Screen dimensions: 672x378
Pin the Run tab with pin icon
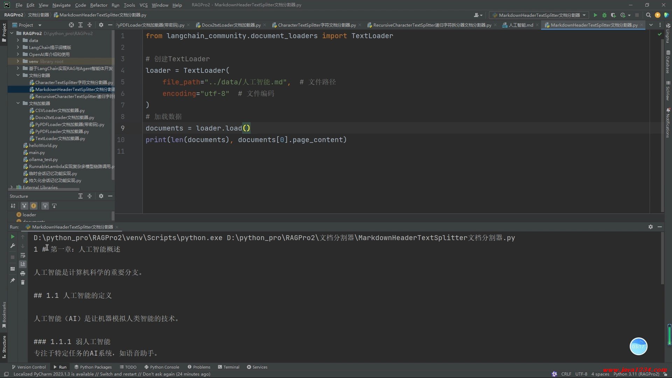coord(13,280)
